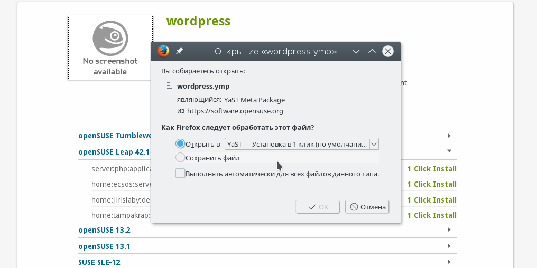Minimize dialog with down-chevron titlebar button
Viewport: 537px width, 268px height.
coord(356,51)
